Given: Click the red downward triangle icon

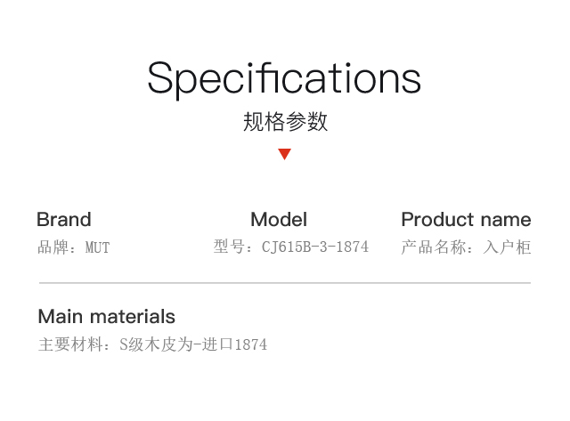Looking at the screenshot, I should 284,154.
